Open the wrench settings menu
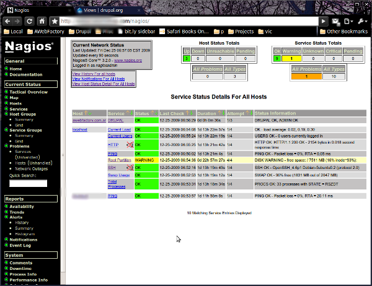The width and height of the screenshot is (372, 286). [x=362, y=21]
